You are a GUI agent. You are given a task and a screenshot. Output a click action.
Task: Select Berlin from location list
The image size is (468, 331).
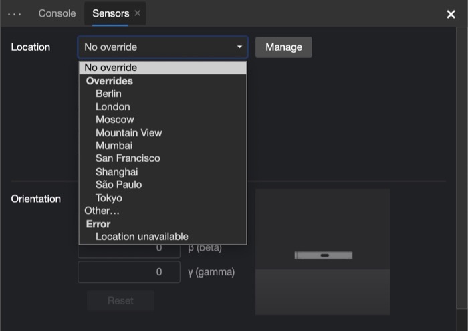click(x=108, y=94)
